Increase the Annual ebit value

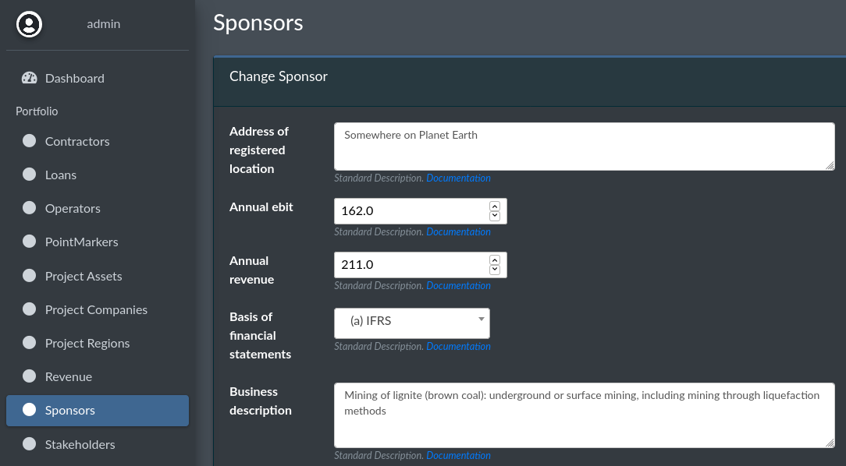tap(495, 207)
